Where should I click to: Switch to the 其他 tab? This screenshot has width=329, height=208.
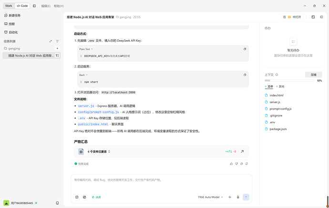pyautogui.click(x=280, y=86)
